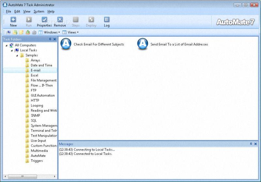This screenshot has width=261, height=182.
Task: Open the Views dropdown
Action: pyautogui.click(x=70, y=32)
